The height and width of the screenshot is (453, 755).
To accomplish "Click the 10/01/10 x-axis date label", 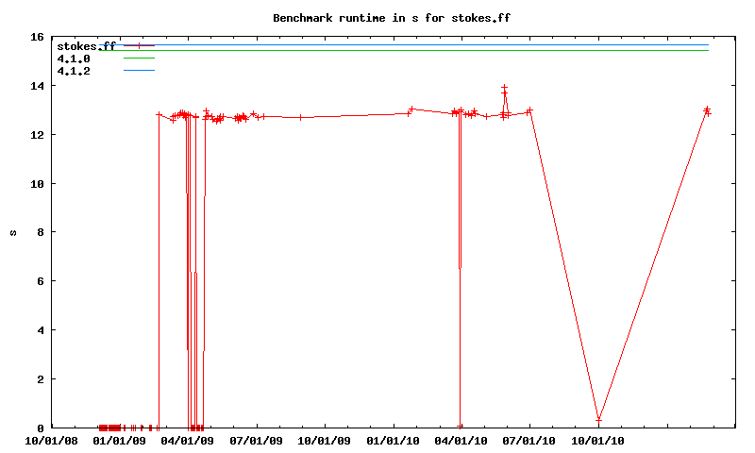I will pos(598,440).
